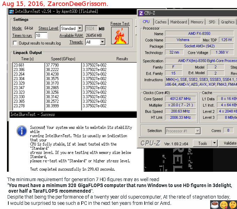The image size is (237, 209).
Task: Click the 38.4238 GFlops speed entry
Action: click(x=52, y=74)
